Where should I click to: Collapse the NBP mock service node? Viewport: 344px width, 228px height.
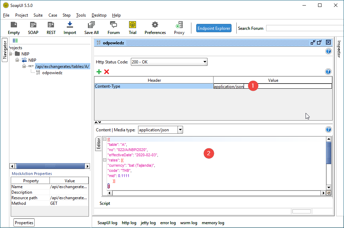coord(17,60)
